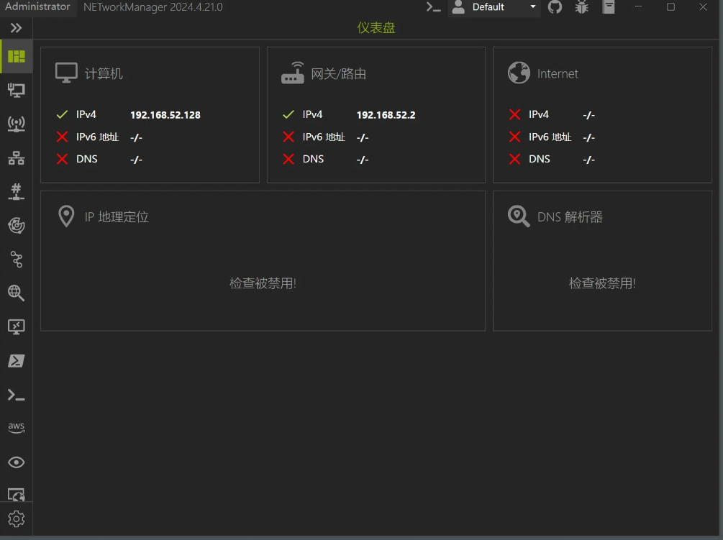Open the Ping Monitor tool
Image resolution: width=723 pixels, height=540 pixels.
[17, 225]
